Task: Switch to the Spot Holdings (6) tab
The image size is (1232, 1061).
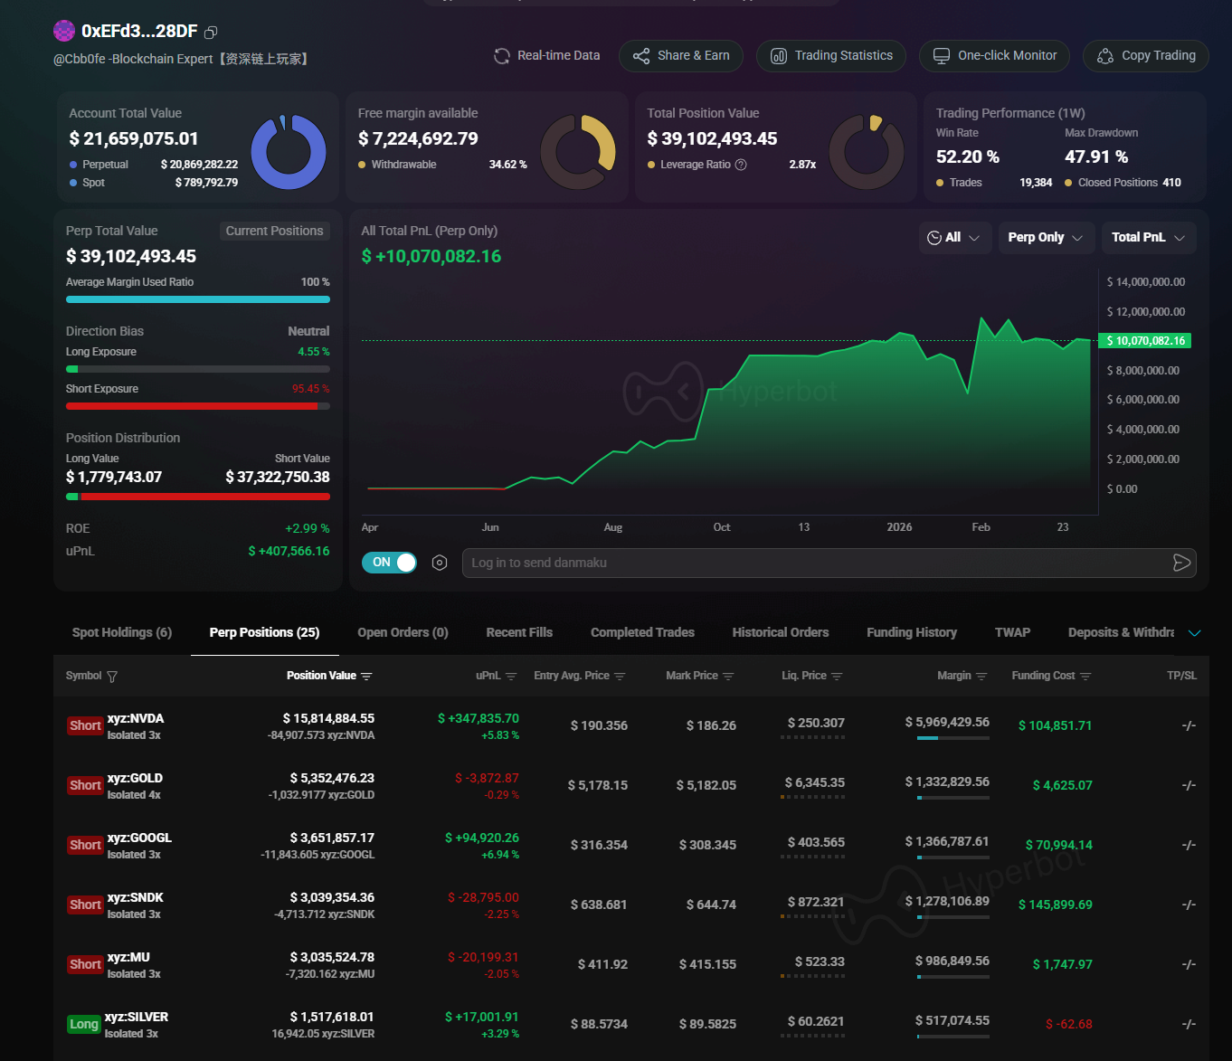Action: point(122,632)
